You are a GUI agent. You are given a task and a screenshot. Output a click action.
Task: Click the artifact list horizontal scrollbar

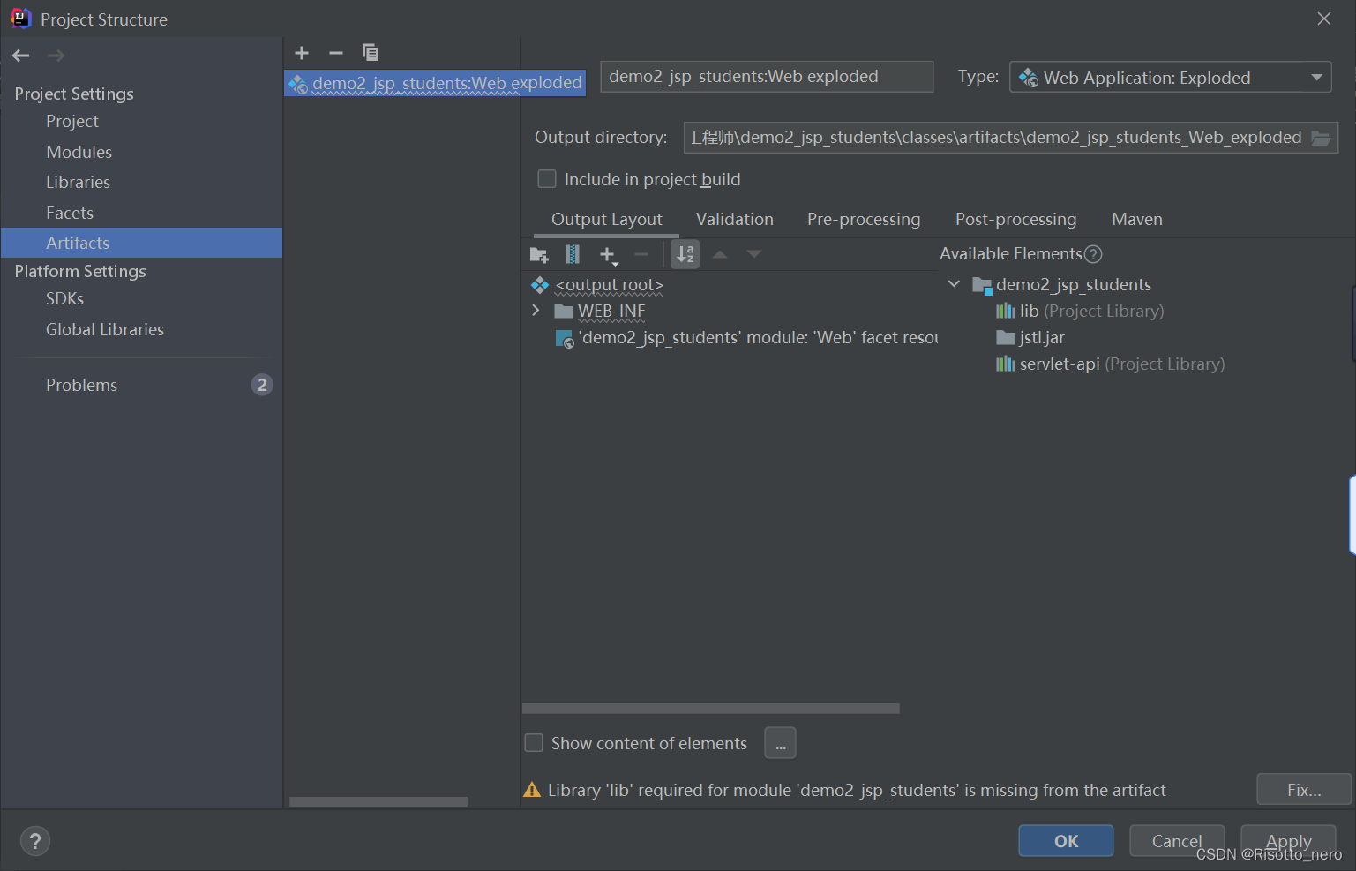tap(378, 802)
